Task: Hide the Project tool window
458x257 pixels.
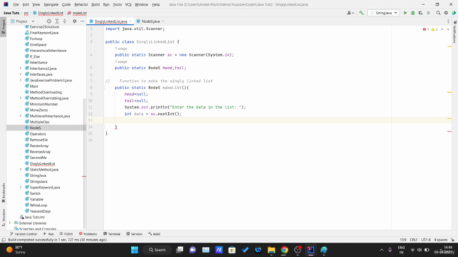Action: [82, 21]
